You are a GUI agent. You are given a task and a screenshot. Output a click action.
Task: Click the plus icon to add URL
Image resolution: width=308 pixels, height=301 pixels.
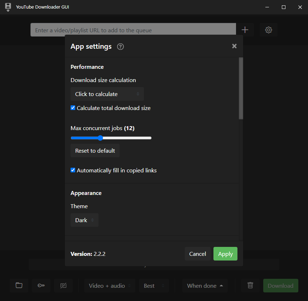(x=245, y=30)
